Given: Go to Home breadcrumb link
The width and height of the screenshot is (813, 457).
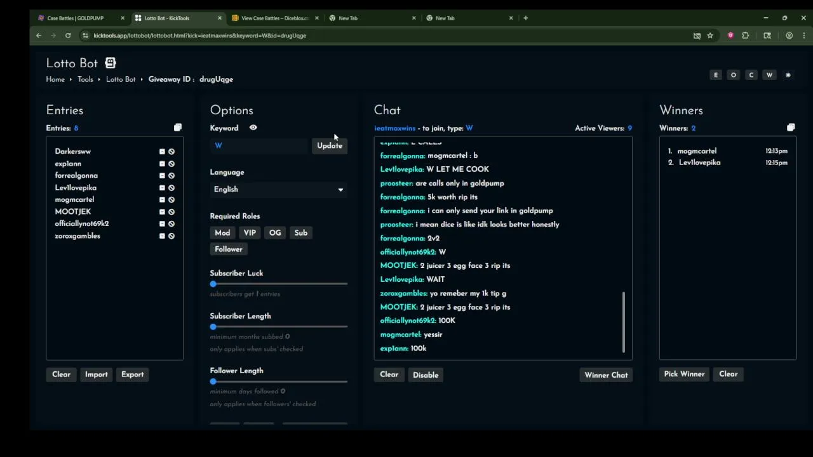Looking at the screenshot, I should pos(55,79).
